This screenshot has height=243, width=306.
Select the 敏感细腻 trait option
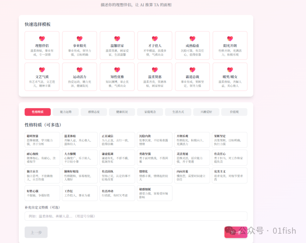(x=155, y=193)
